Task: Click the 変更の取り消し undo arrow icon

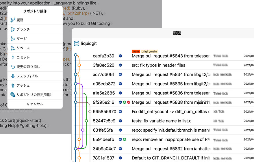Action: coord(13,67)
